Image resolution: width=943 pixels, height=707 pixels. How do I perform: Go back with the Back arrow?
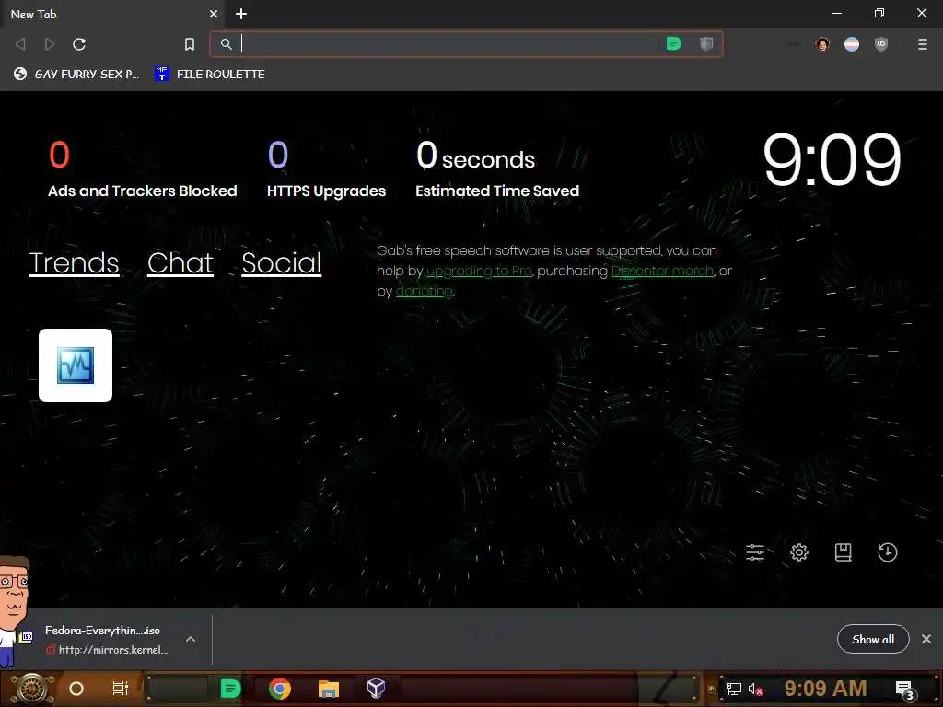[20, 44]
